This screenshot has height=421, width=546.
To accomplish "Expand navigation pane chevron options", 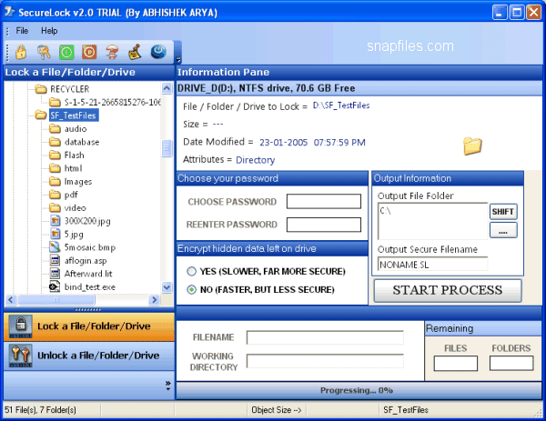I will click(x=168, y=385).
